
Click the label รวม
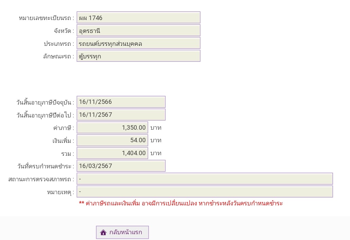pos(67,154)
